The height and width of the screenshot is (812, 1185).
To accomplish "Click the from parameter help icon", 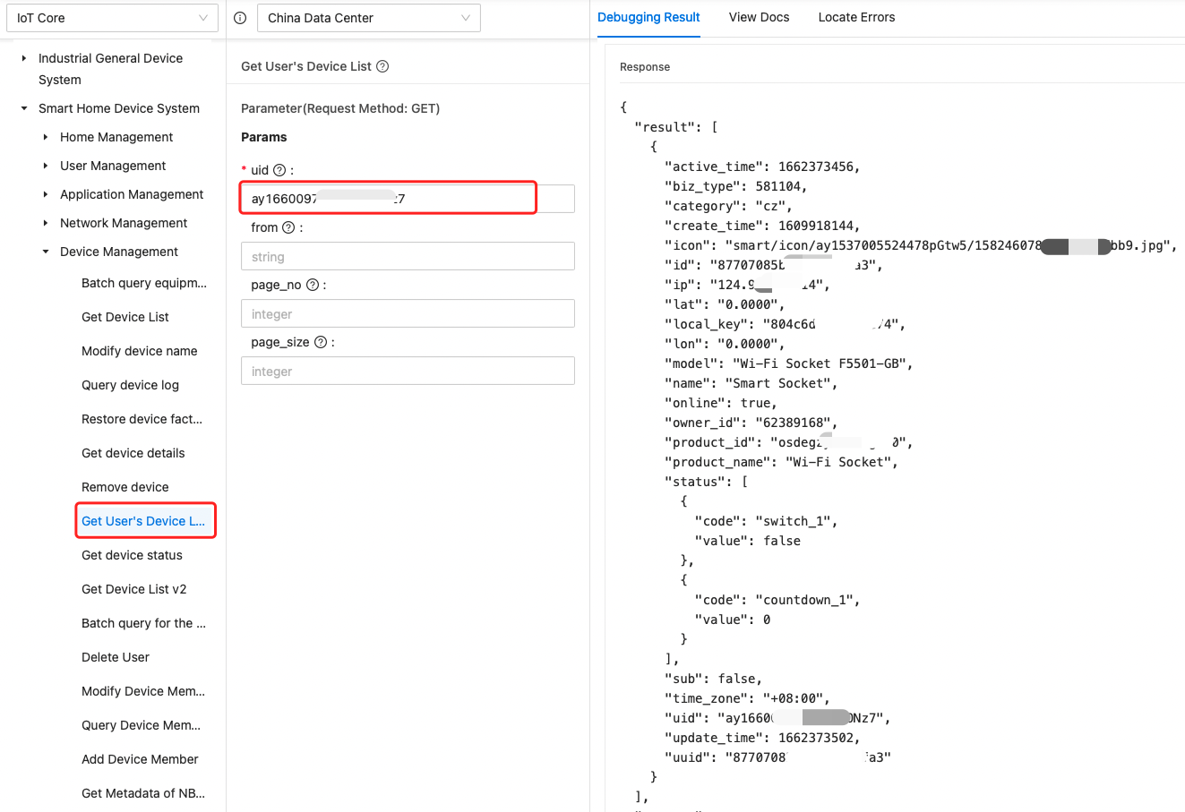I will click(x=288, y=227).
